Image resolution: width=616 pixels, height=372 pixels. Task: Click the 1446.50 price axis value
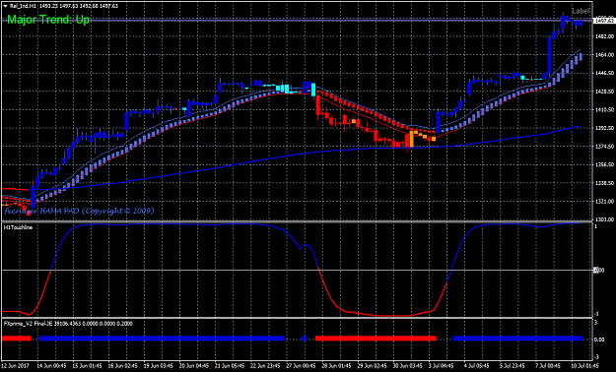605,74
